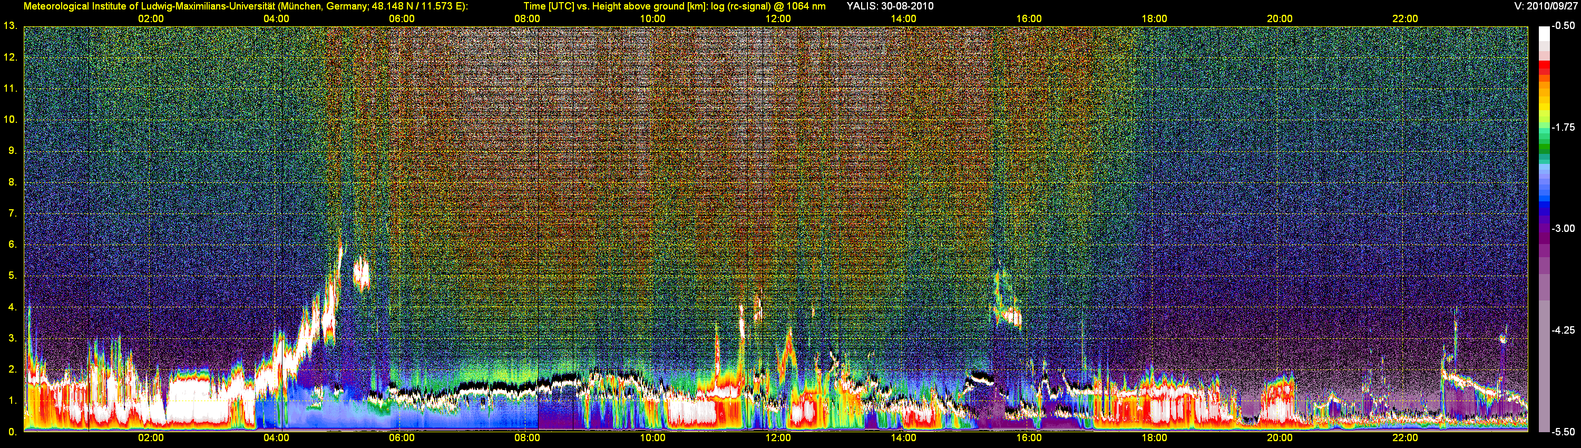Select the 'Time [UTC] vs. Height above ground' caption
Screen dimensions: 1581x448
click(675, 6)
